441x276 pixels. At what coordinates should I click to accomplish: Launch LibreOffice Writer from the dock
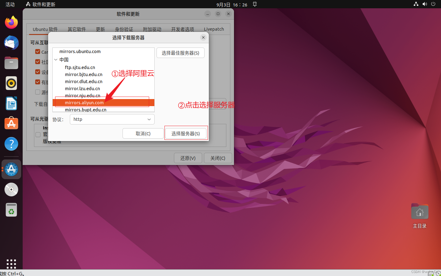11,103
